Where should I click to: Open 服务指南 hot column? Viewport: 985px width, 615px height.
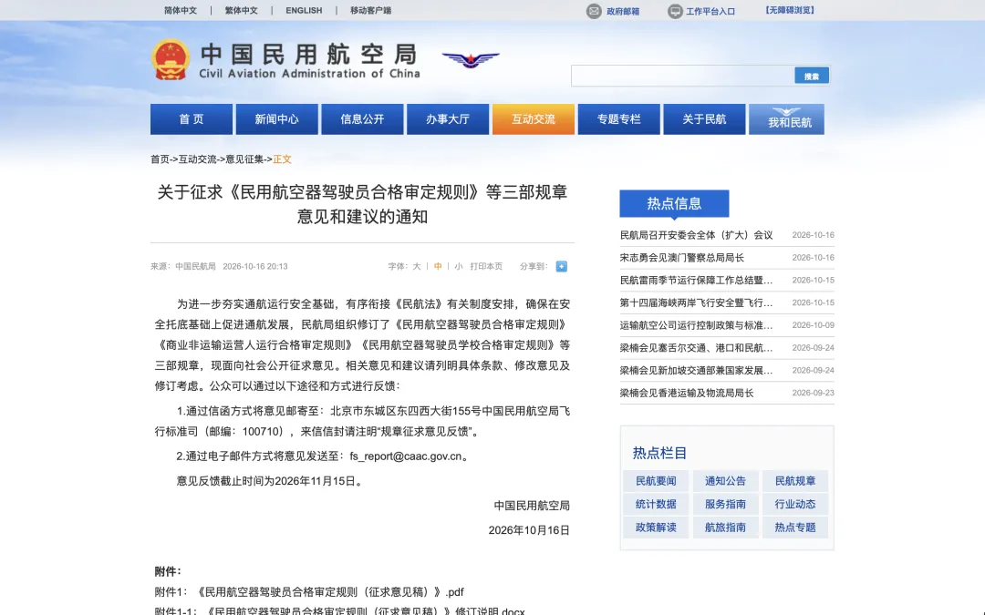click(726, 504)
